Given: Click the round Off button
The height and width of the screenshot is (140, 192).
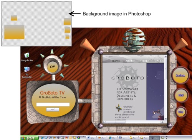Looking at the screenshot, I should [x=52, y=67].
